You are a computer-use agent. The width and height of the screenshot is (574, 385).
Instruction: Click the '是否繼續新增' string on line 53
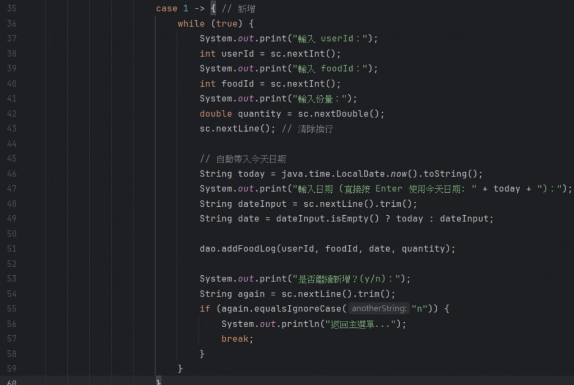pyautogui.click(x=325, y=279)
